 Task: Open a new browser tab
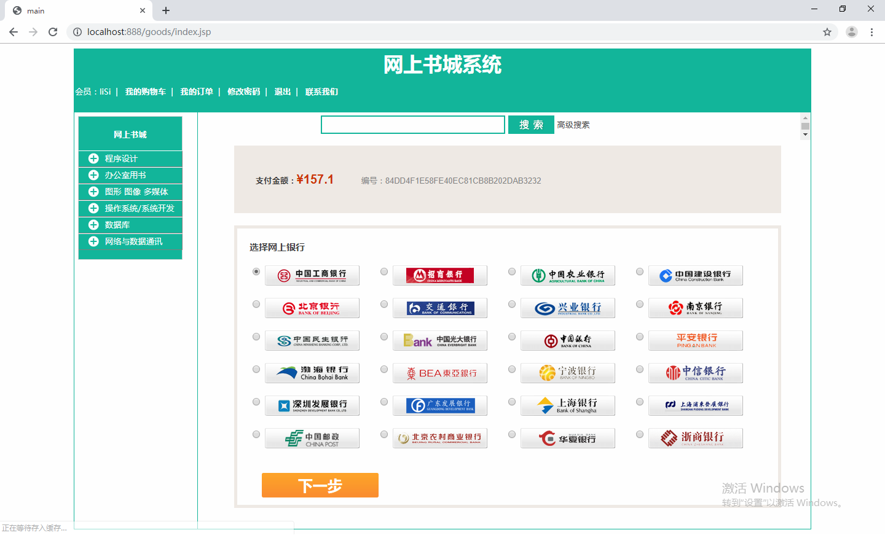point(166,10)
